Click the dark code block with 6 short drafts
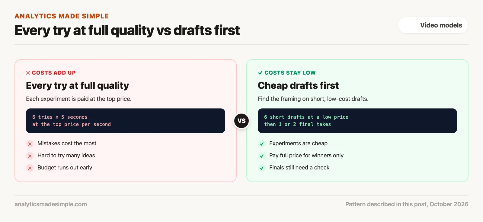The height and width of the screenshot is (222, 483). tap(357, 121)
